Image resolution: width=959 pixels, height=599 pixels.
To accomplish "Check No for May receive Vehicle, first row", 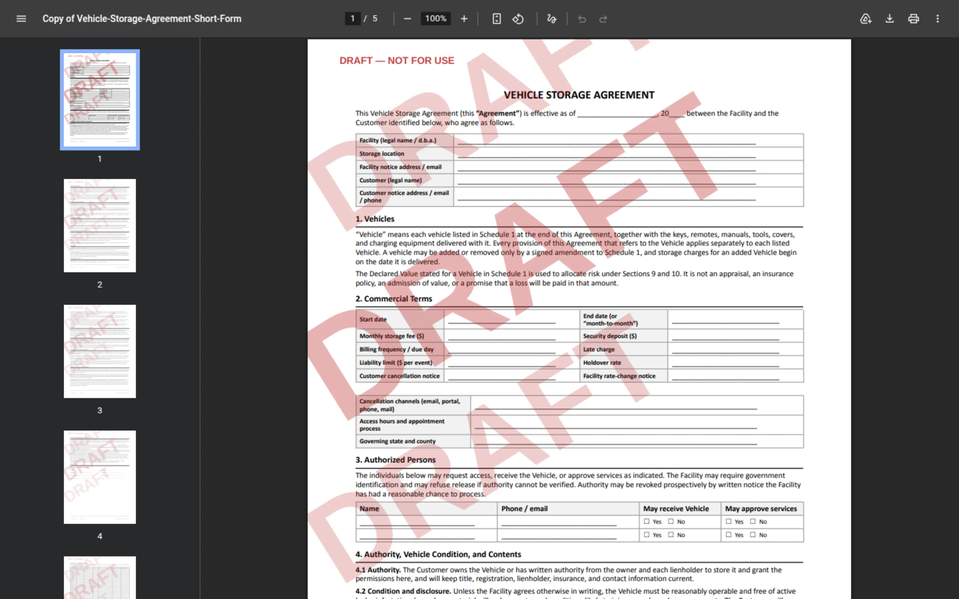I will (671, 521).
